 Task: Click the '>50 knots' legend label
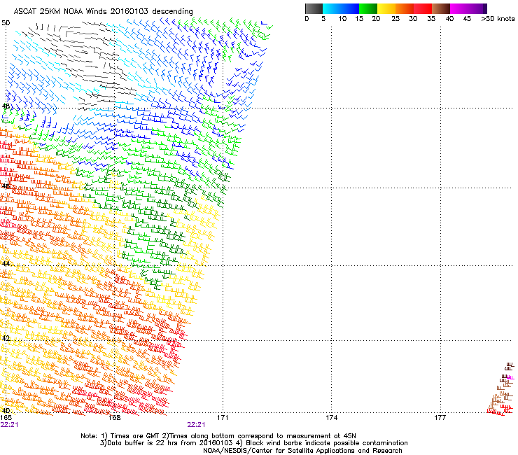pos(498,19)
